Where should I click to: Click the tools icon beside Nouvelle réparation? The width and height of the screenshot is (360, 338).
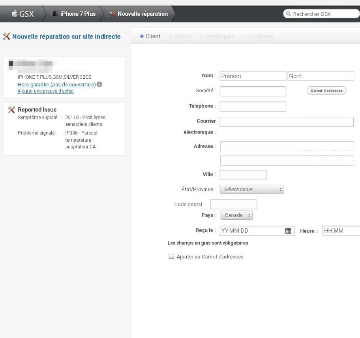point(112,14)
